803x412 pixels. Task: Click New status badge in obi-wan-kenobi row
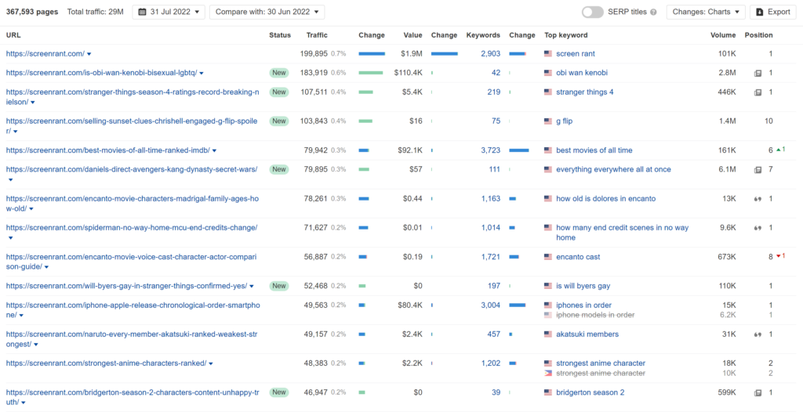[279, 73]
